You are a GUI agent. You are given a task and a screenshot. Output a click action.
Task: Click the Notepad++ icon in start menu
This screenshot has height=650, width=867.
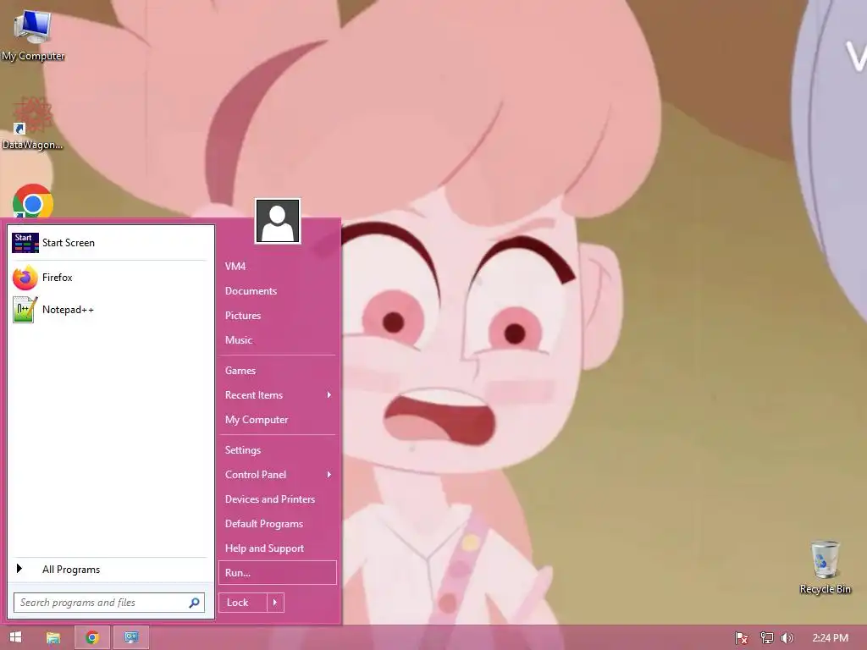[25, 310]
